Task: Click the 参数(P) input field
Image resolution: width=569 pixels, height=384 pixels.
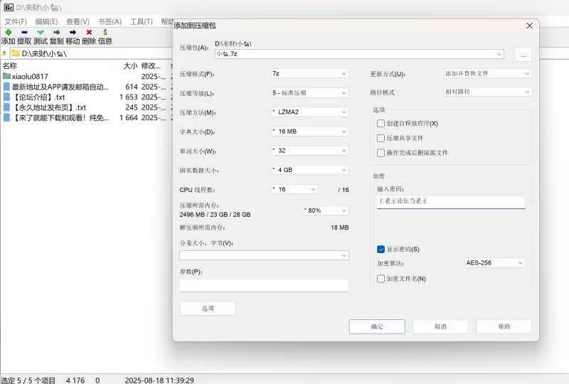Action: coord(264,285)
